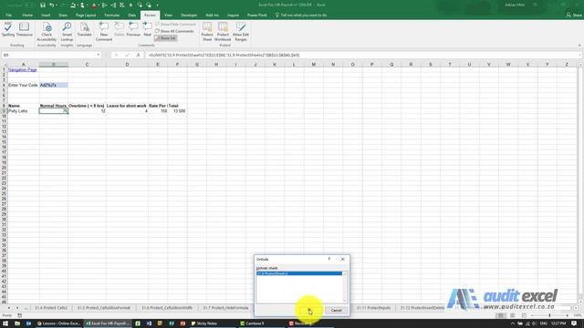Open Smart Lookup
This screenshot has height=328, width=584.
pyautogui.click(x=67, y=32)
